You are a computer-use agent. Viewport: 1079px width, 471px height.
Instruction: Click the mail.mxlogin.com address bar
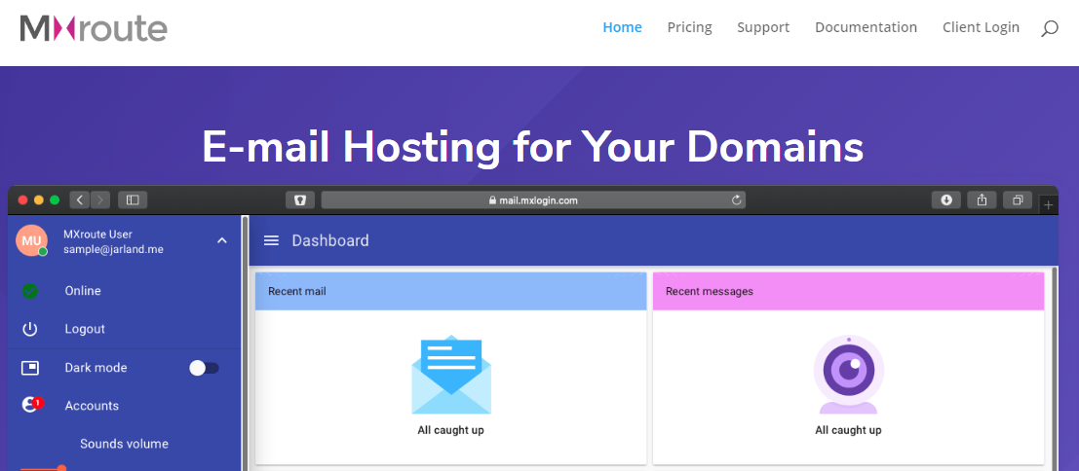[533, 199]
